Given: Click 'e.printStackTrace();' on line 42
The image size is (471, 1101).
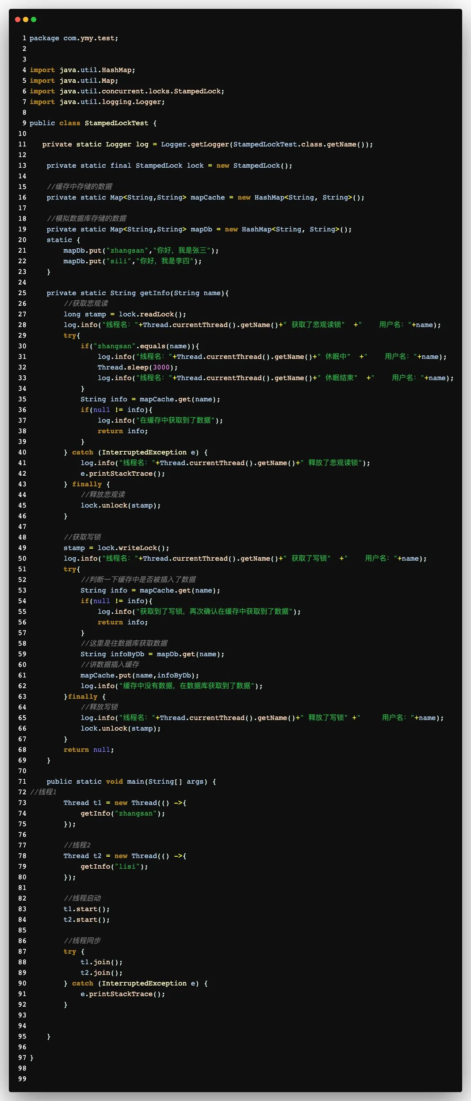Looking at the screenshot, I should (123, 474).
